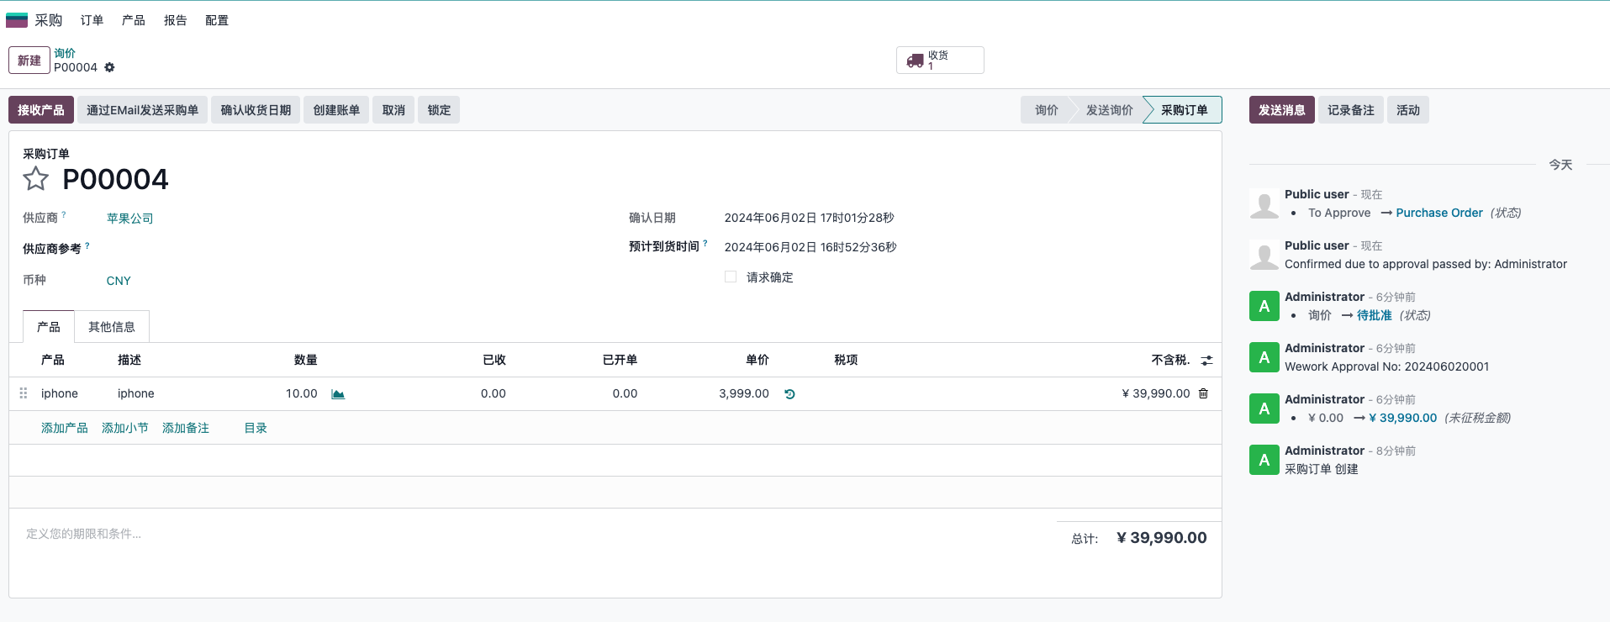
Task: Click the 预计到货时间 date field
Action: [x=810, y=247]
